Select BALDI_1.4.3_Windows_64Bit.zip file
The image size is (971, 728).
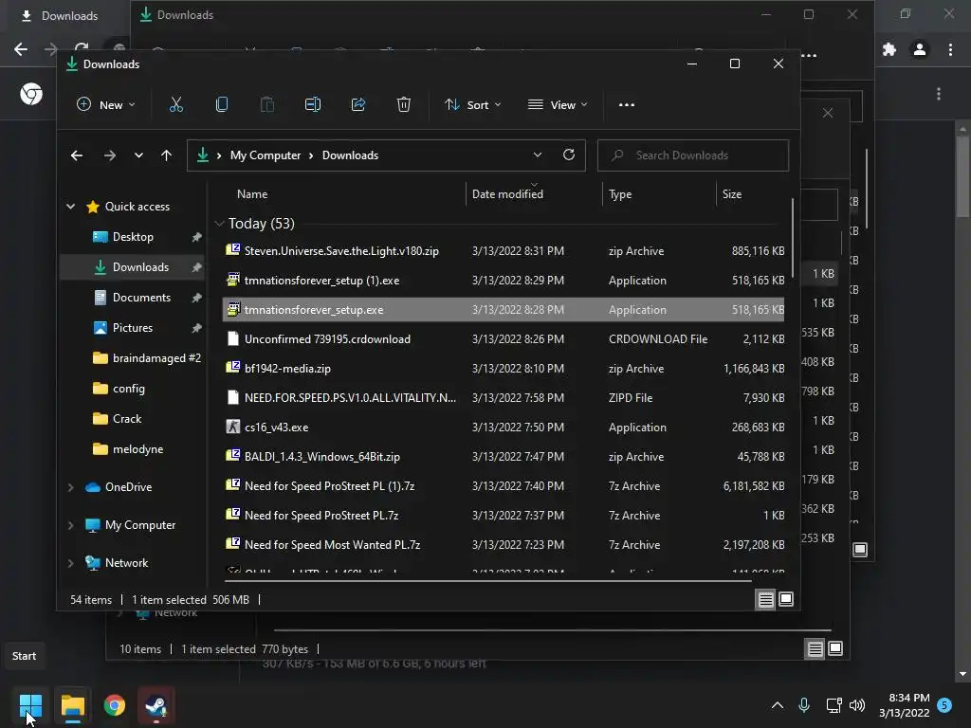(x=504, y=457)
